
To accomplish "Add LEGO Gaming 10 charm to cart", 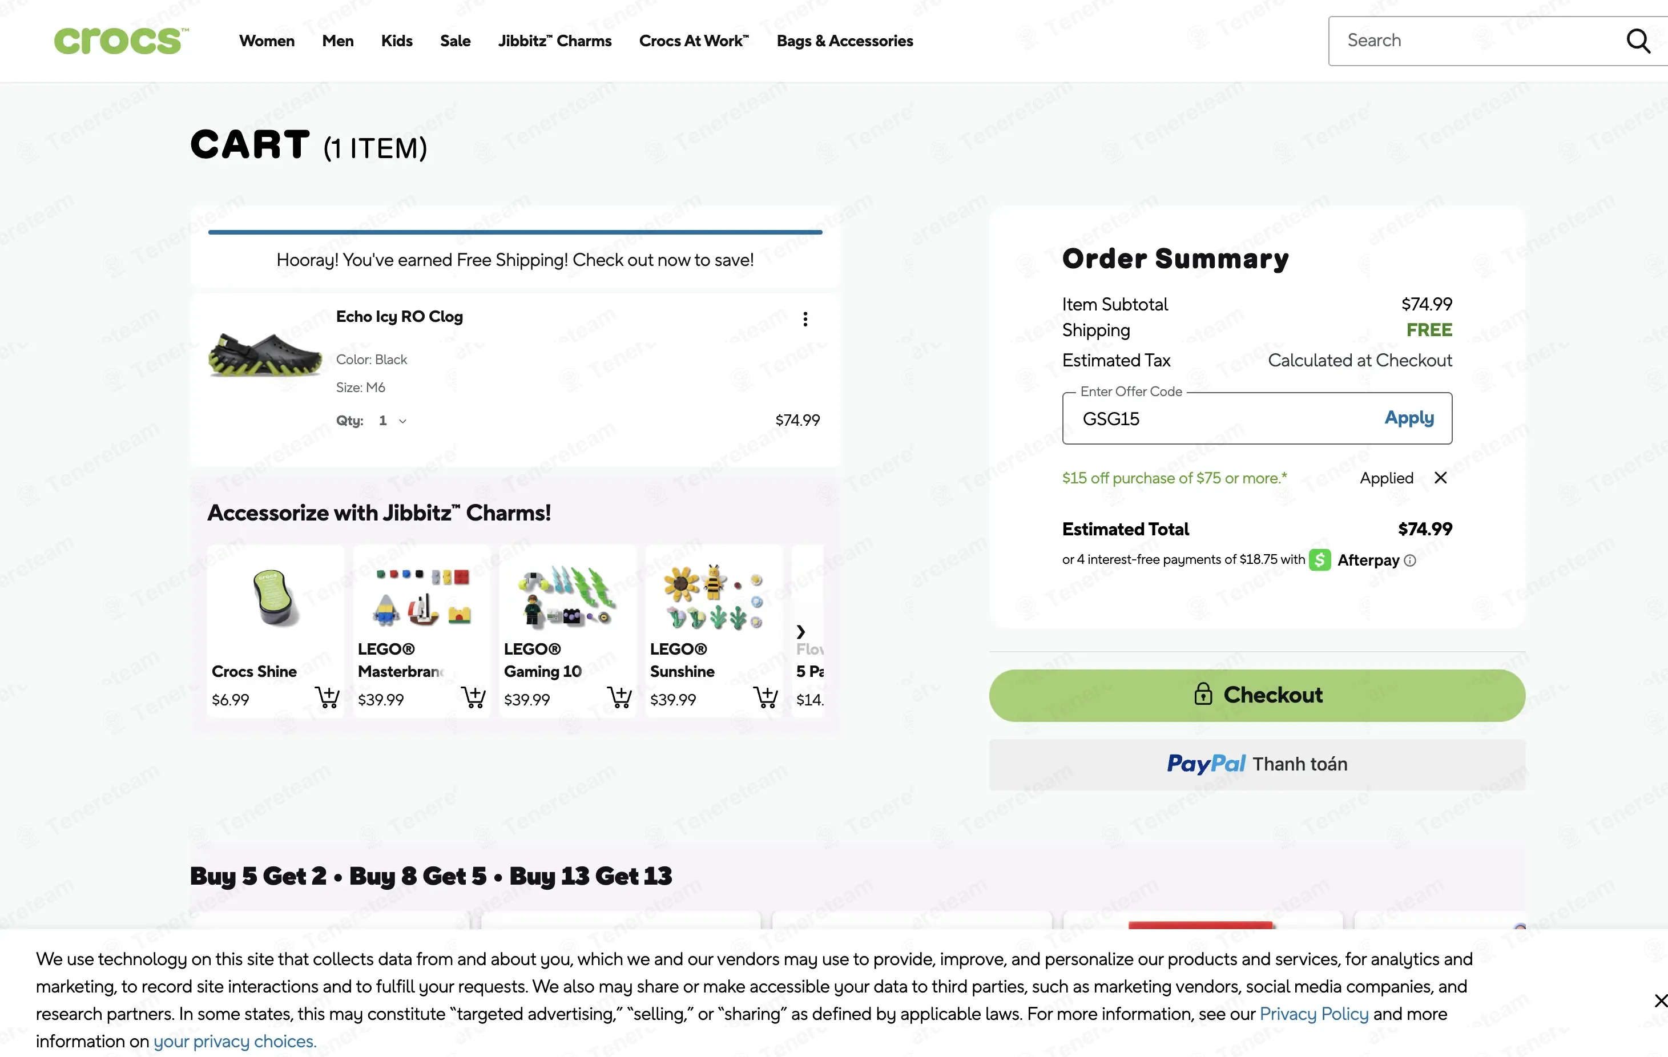I will click(619, 697).
